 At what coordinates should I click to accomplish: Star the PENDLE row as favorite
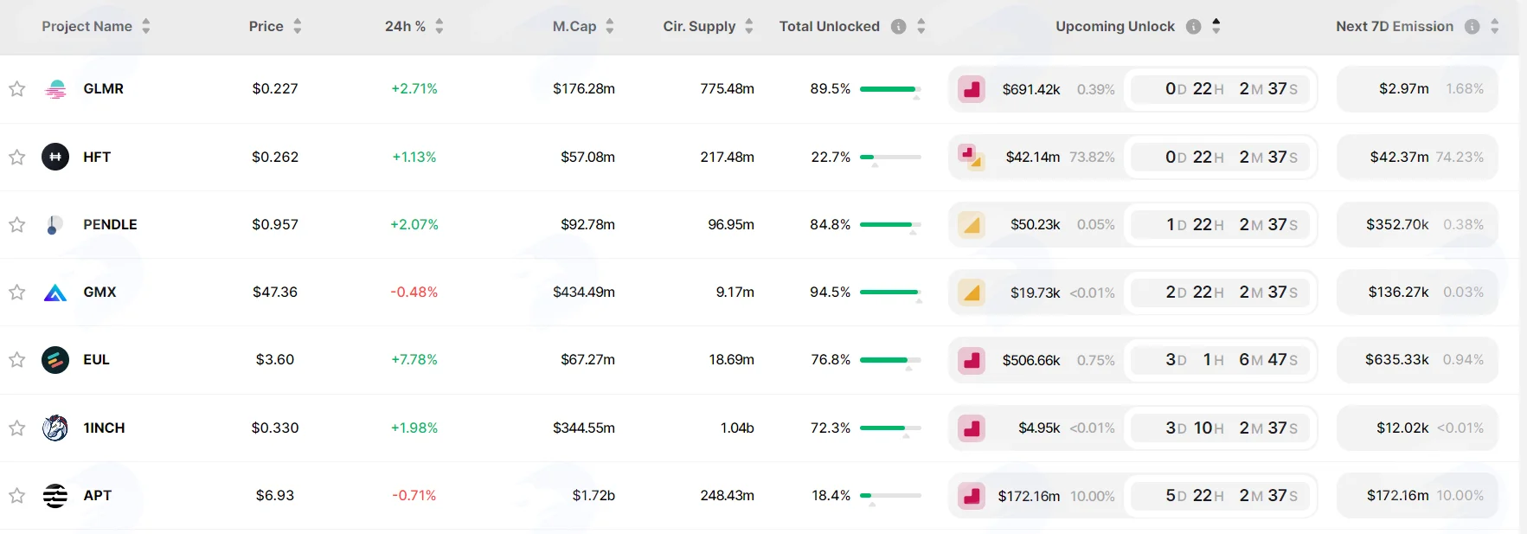[x=16, y=225]
